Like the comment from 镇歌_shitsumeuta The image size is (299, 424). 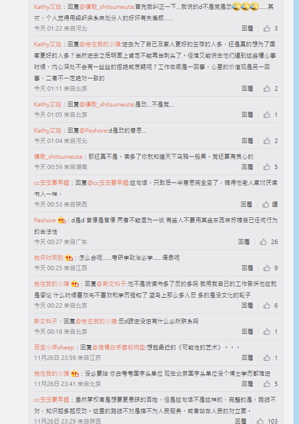(267, 167)
